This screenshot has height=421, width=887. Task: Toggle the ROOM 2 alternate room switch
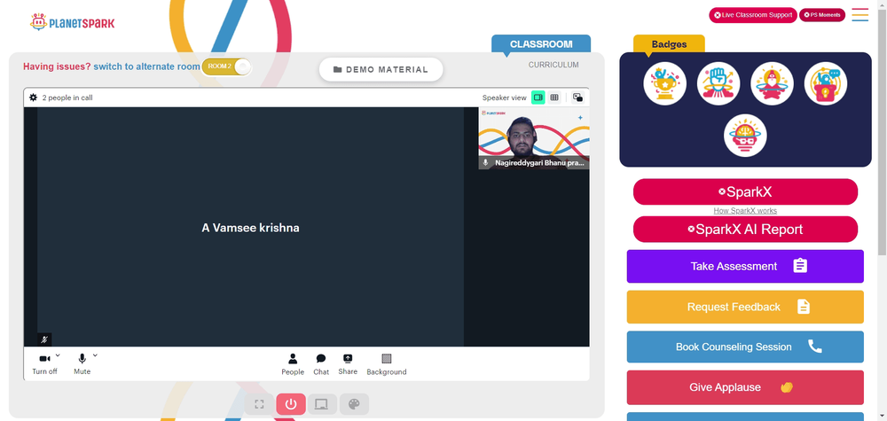click(226, 66)
